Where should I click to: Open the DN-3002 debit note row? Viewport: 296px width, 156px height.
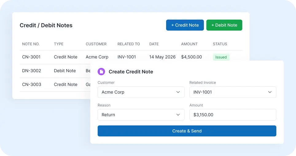tap(55, 71)
